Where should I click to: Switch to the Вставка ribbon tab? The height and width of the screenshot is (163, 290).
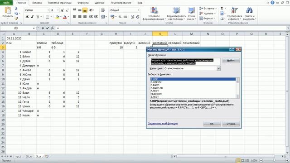(37, 3)
